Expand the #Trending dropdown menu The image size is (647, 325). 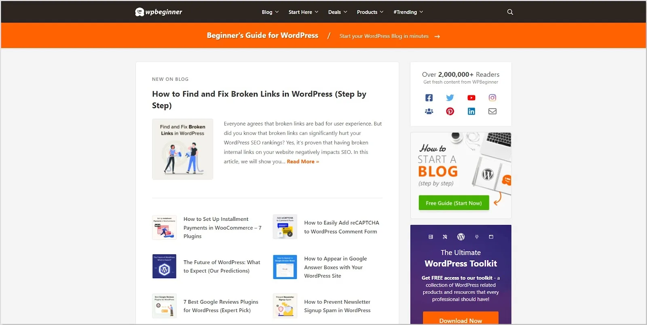pos(408,12)
